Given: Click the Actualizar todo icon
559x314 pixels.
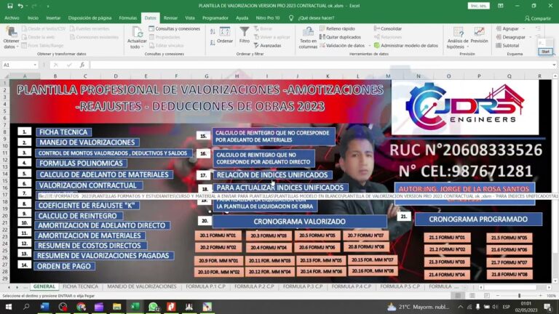Looking at the screenshot, I should (137, 33).
